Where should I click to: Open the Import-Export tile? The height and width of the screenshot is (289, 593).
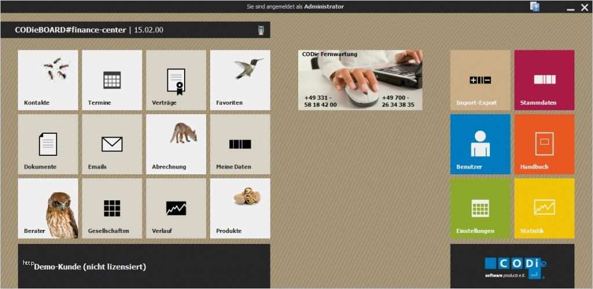pos(480,80)
